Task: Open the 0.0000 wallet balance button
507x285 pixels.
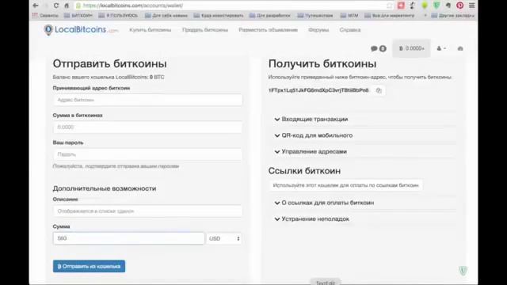Action: [411, 48]
